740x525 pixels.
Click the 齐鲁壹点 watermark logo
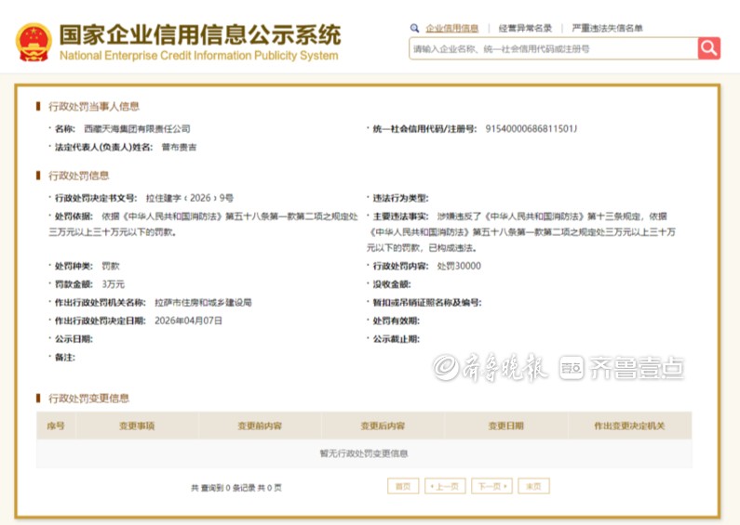click(x=623, y=368)
